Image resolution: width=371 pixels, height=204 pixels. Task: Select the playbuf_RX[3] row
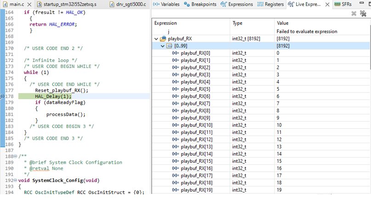260,75
